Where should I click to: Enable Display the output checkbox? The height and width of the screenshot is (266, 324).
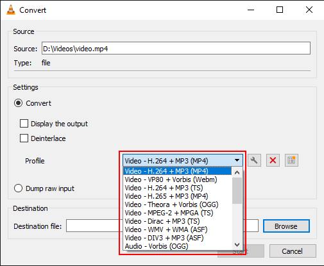[24, 124]
